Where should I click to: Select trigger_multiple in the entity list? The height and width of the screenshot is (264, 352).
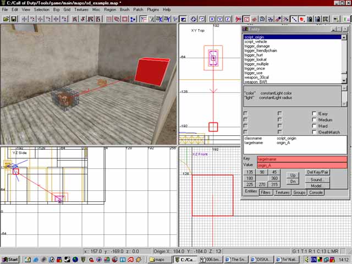(x=258, y=64)
